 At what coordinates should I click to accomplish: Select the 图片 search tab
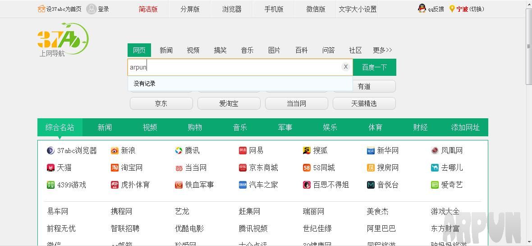pos(274,50)
